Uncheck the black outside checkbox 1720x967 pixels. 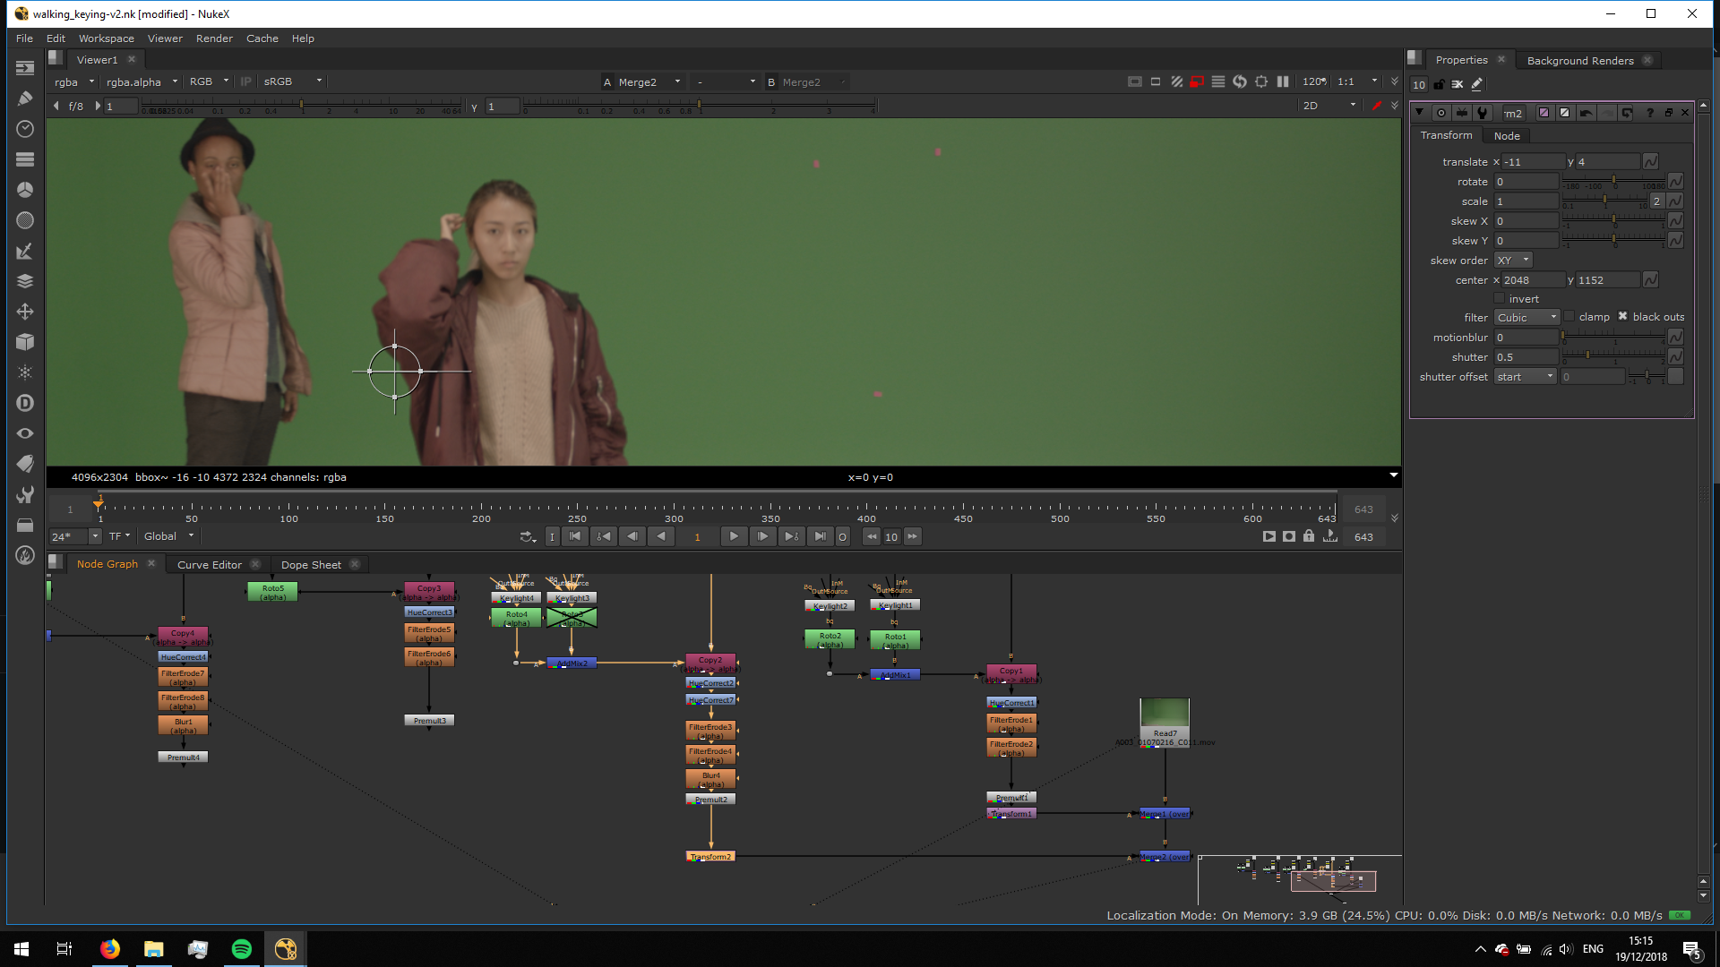pos(1622,317)
